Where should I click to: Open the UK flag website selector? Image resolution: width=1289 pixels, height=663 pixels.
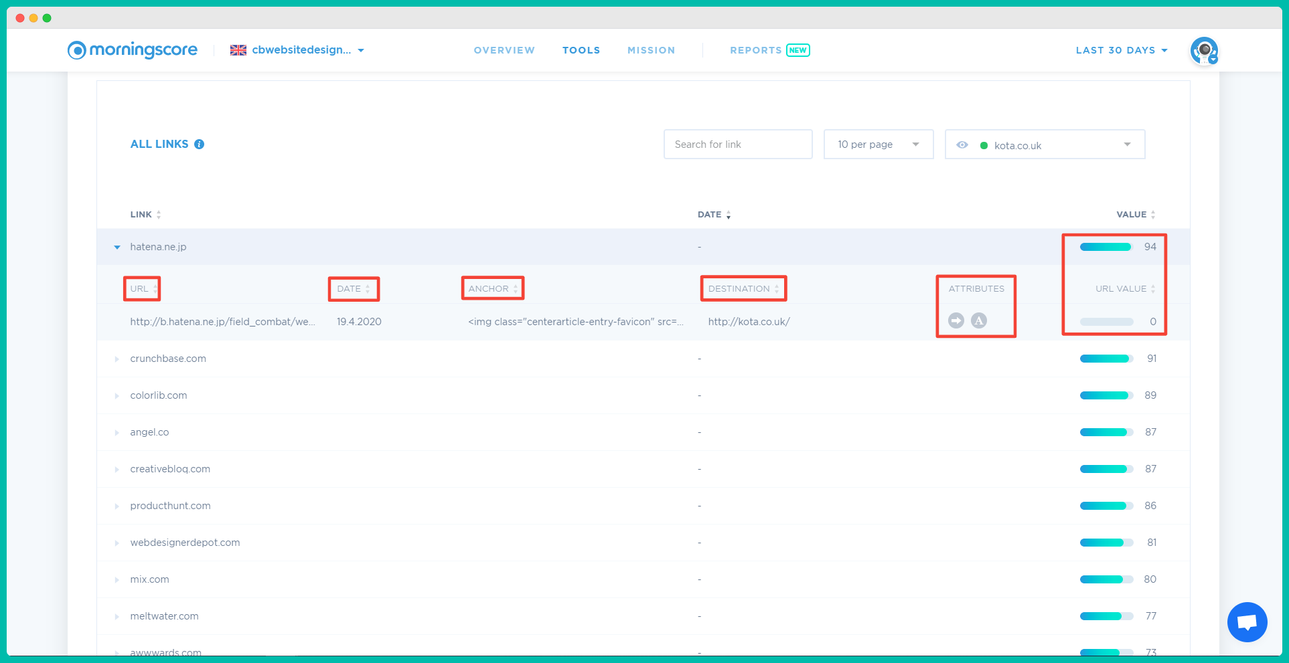tap(238, 50)
